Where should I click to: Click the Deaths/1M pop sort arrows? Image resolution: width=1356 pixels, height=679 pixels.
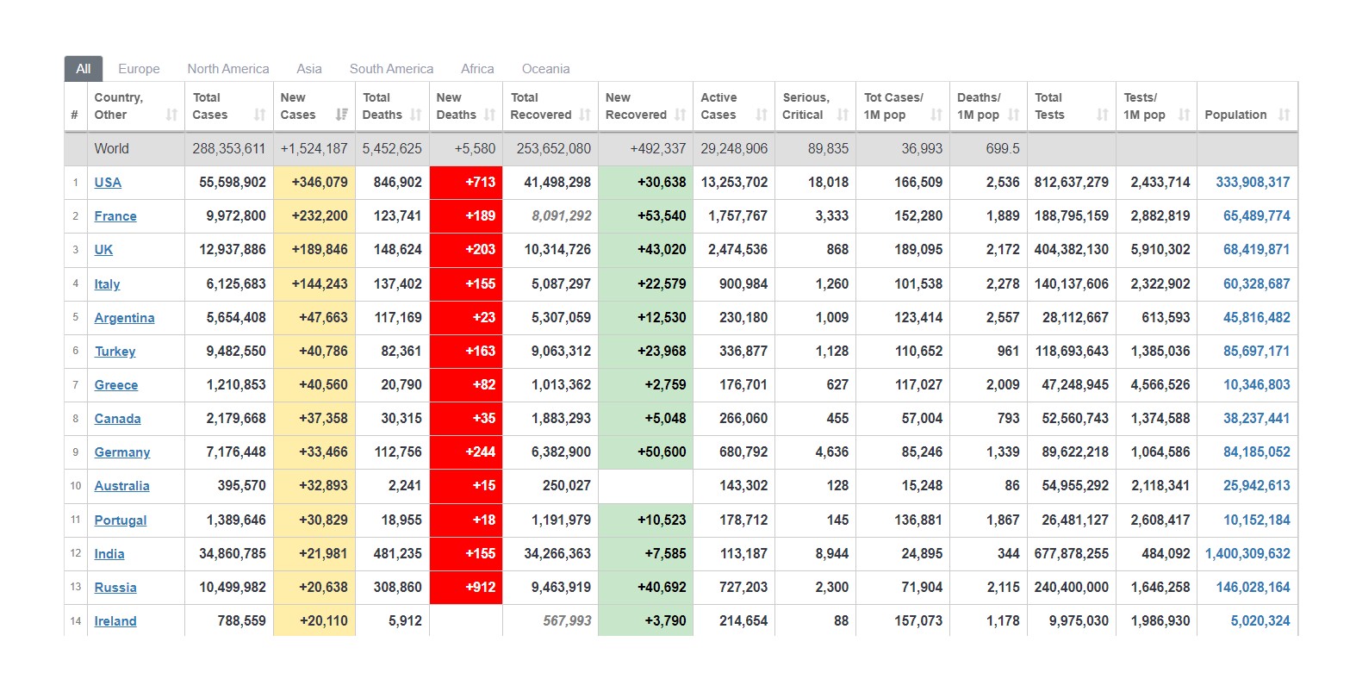point(1013,115)
